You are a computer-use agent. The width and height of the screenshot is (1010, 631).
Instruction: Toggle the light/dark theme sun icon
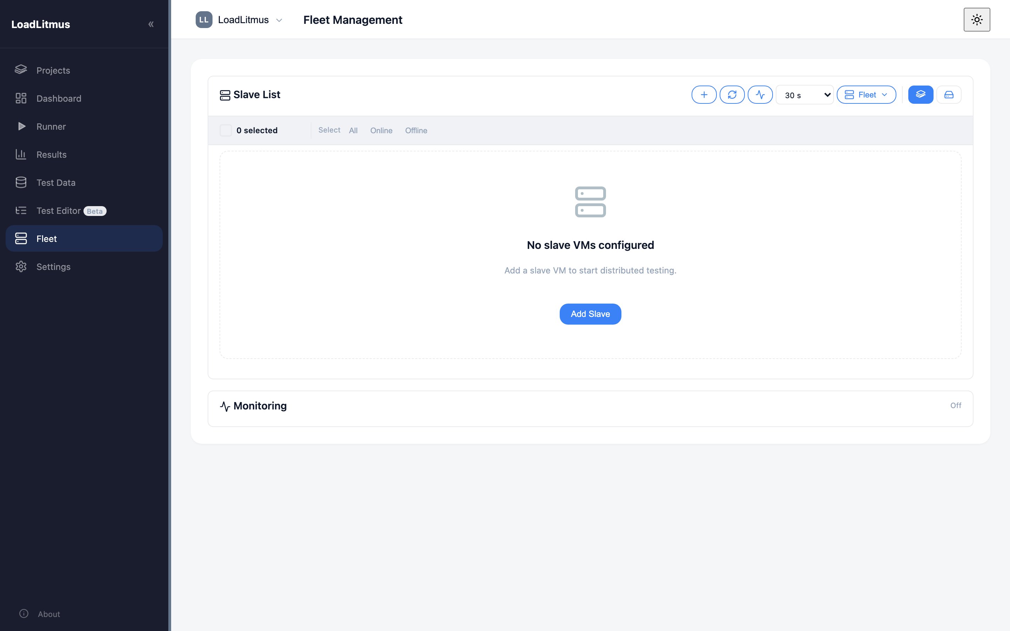977,20
